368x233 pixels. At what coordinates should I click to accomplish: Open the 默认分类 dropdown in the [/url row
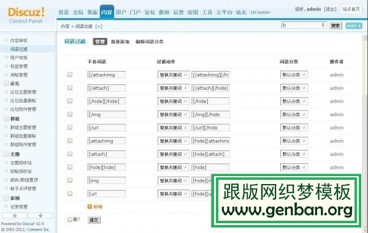click(x=294, y=128)
